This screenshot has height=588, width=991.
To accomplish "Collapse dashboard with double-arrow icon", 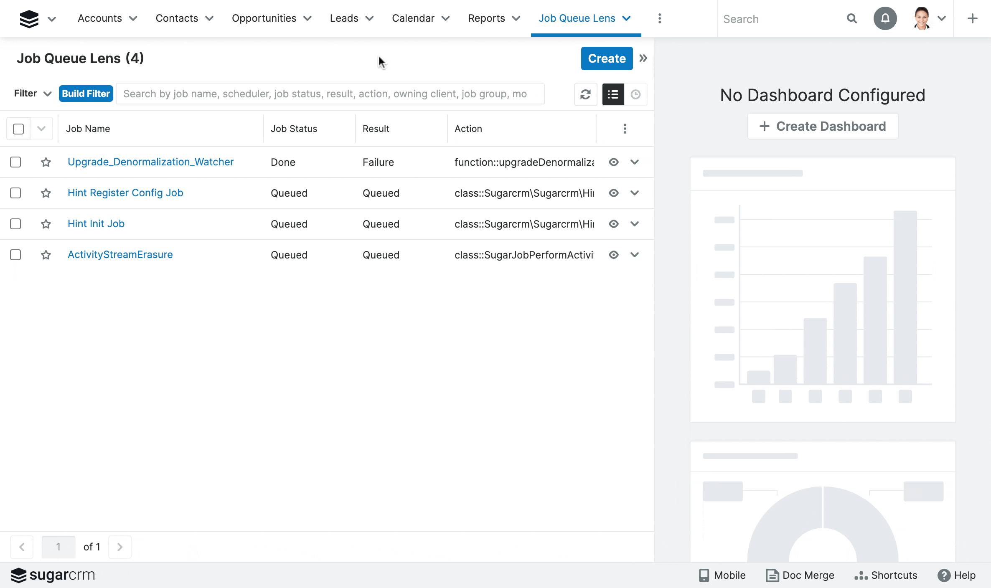I will point(643,58).
